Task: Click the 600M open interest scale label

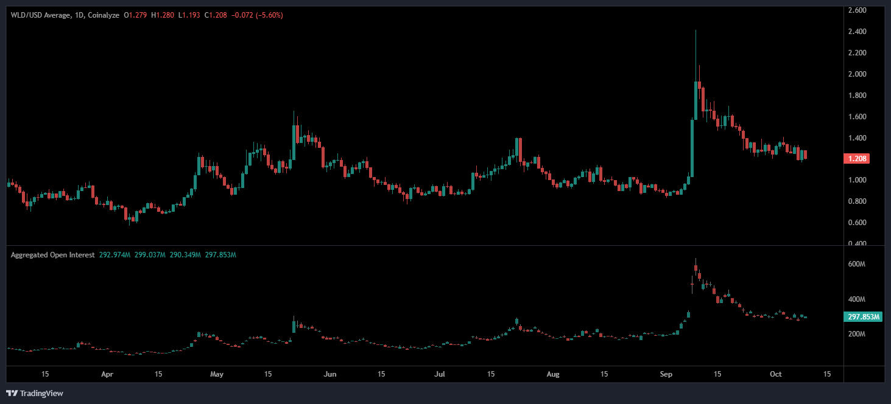Action: (x=857, y=265)
